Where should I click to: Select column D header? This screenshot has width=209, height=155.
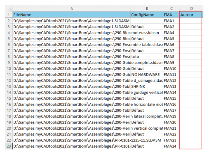click(191, 8)
